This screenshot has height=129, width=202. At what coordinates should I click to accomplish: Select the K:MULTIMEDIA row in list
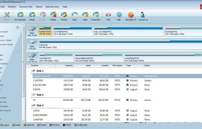click(x=117, y=115)
